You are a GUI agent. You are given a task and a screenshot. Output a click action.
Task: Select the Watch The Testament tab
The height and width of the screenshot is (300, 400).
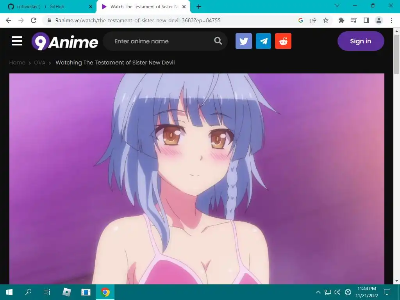coord(144,7)
